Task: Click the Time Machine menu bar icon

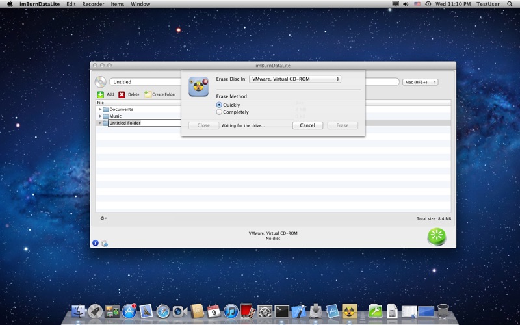Action: click(428, 4)
